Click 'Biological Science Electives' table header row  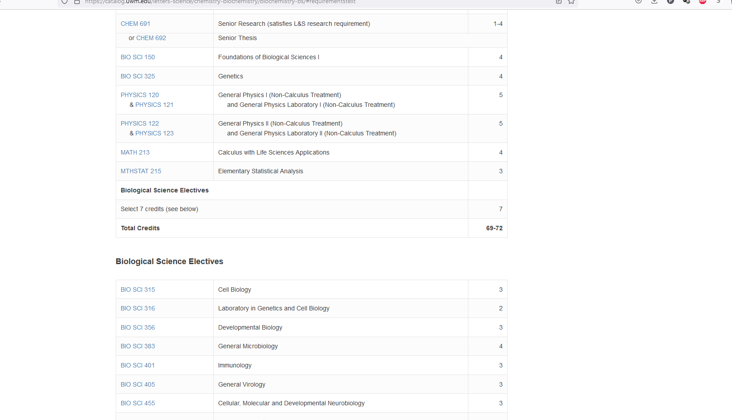[311, 190]
